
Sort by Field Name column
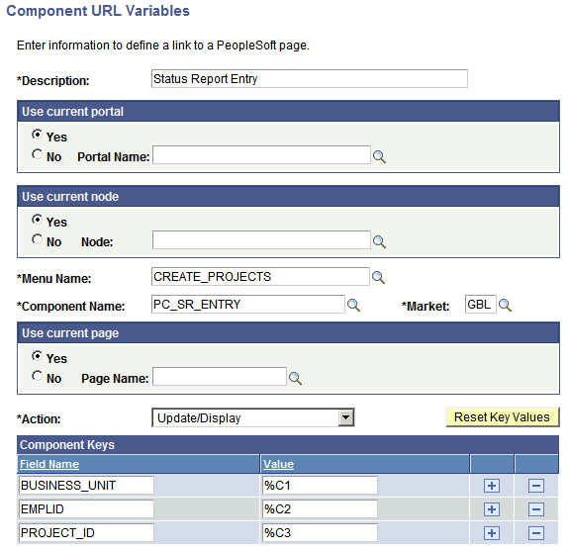tap(49, 464)
